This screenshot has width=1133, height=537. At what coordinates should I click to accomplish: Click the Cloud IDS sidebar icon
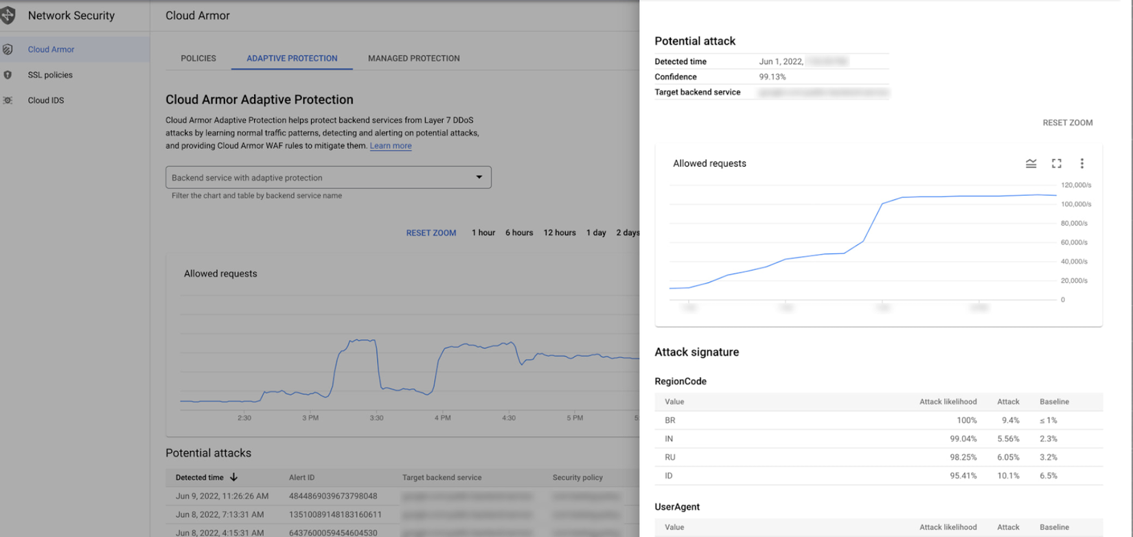(x=8, y=100)
